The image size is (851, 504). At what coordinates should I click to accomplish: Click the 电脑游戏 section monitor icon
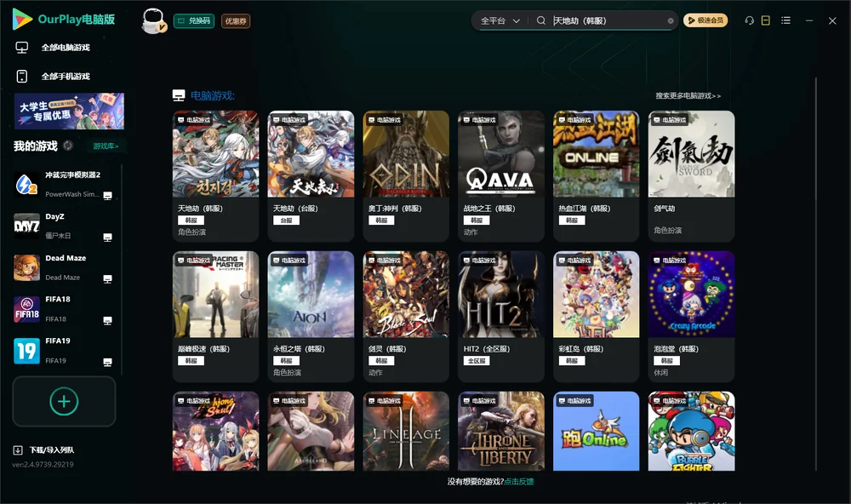pos(179,95)
